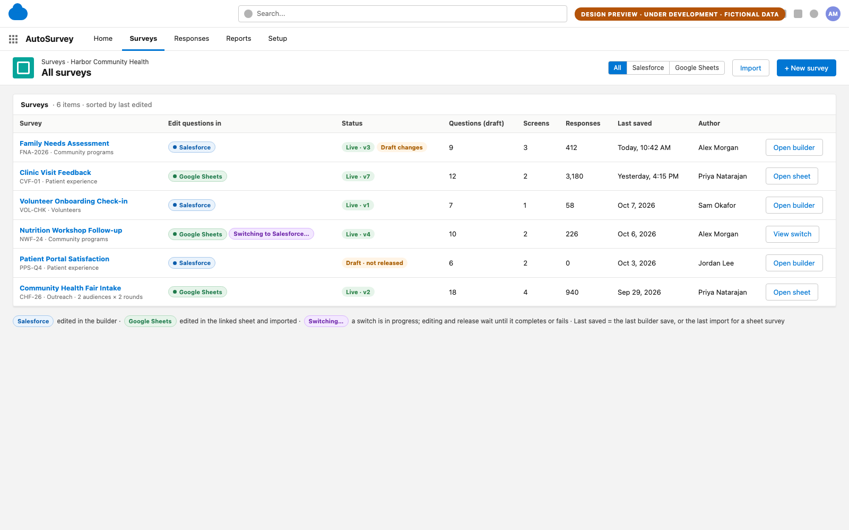Open builder for Volunteer Onboarding Check-in

click(x=794, y=205)
